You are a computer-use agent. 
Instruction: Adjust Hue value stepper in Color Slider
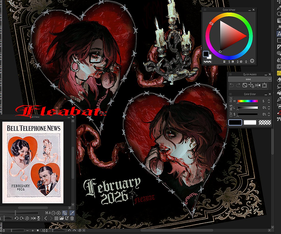pos(269,101)
